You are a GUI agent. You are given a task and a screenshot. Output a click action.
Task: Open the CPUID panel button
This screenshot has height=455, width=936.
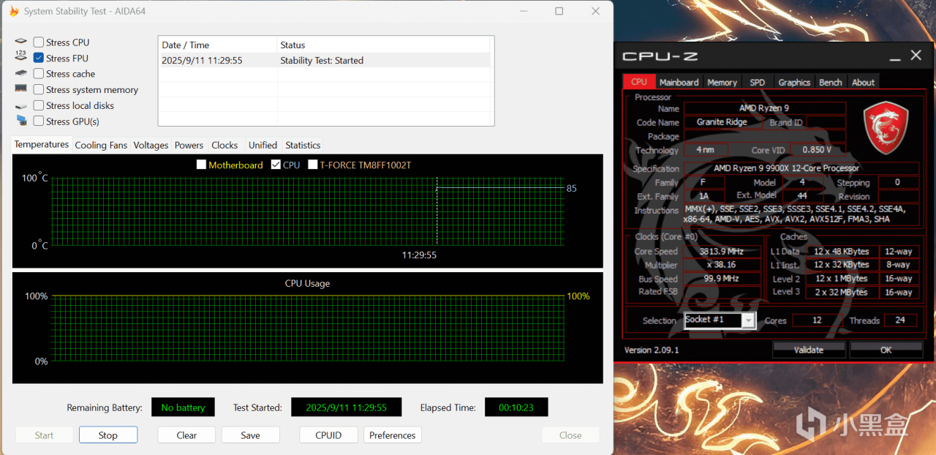[x=328, y=435]
